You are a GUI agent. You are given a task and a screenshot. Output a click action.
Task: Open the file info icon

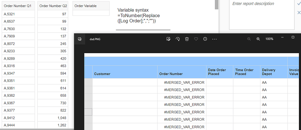click(x=205, y=39)
